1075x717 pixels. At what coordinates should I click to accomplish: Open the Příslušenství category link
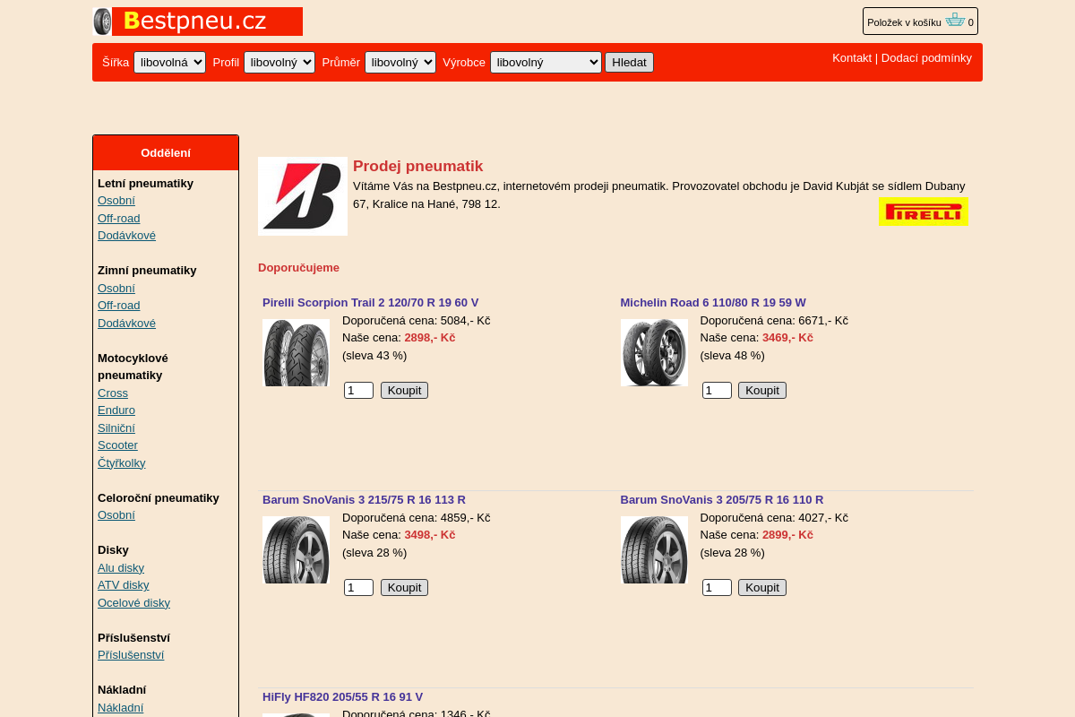point(131,654)
